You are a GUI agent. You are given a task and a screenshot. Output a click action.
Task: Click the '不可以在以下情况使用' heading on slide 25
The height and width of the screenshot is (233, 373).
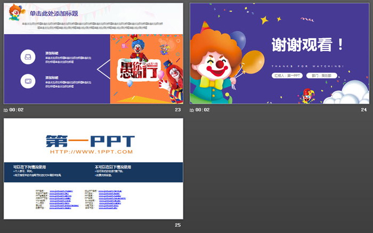point(113,167)
